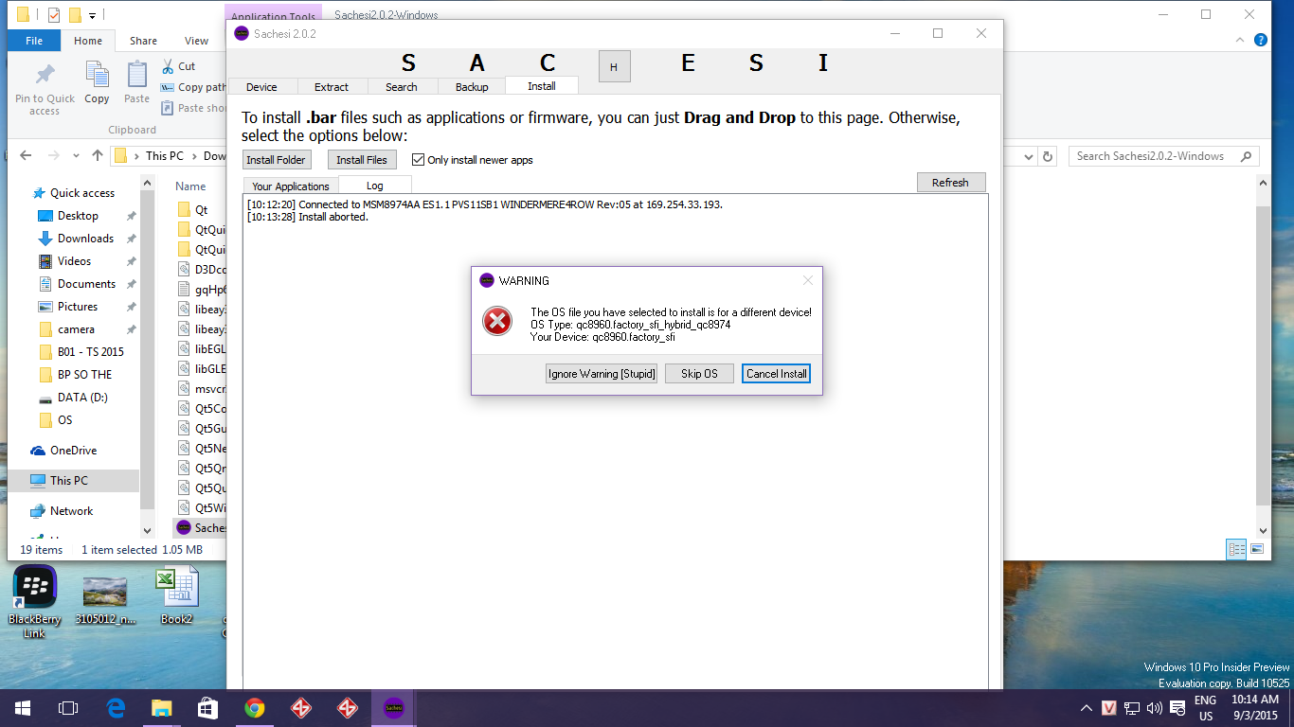Click Sachesi icon in the taskbar

click(x=393, y=708)
